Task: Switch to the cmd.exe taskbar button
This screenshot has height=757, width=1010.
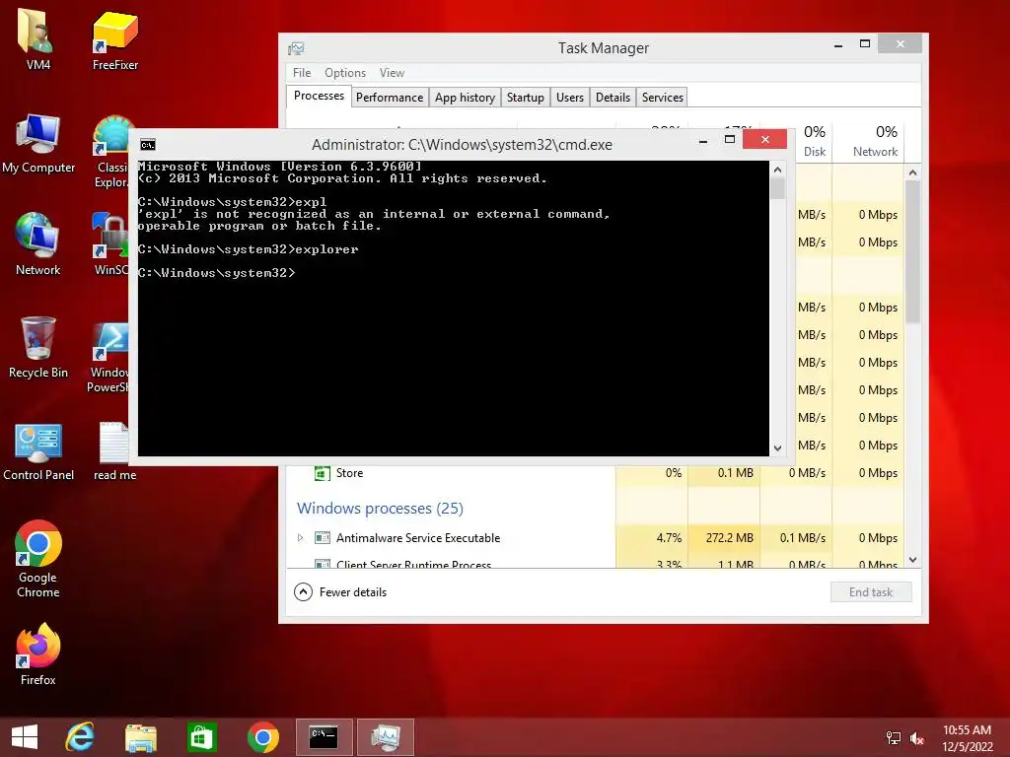Action: click(324, 737)
